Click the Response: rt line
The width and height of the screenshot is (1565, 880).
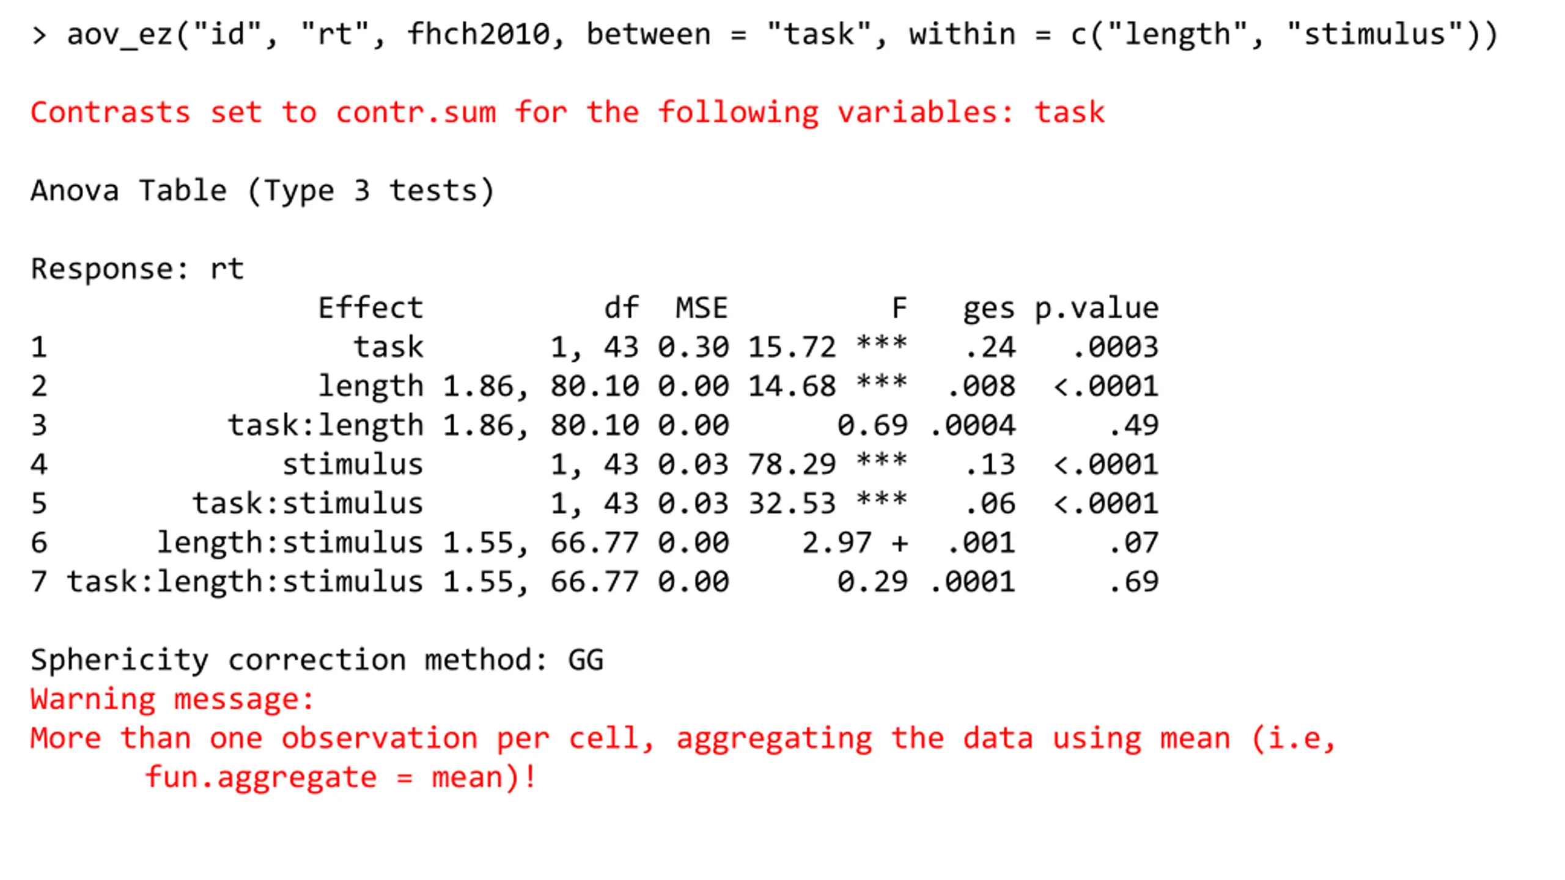click(x=138, y=269)
